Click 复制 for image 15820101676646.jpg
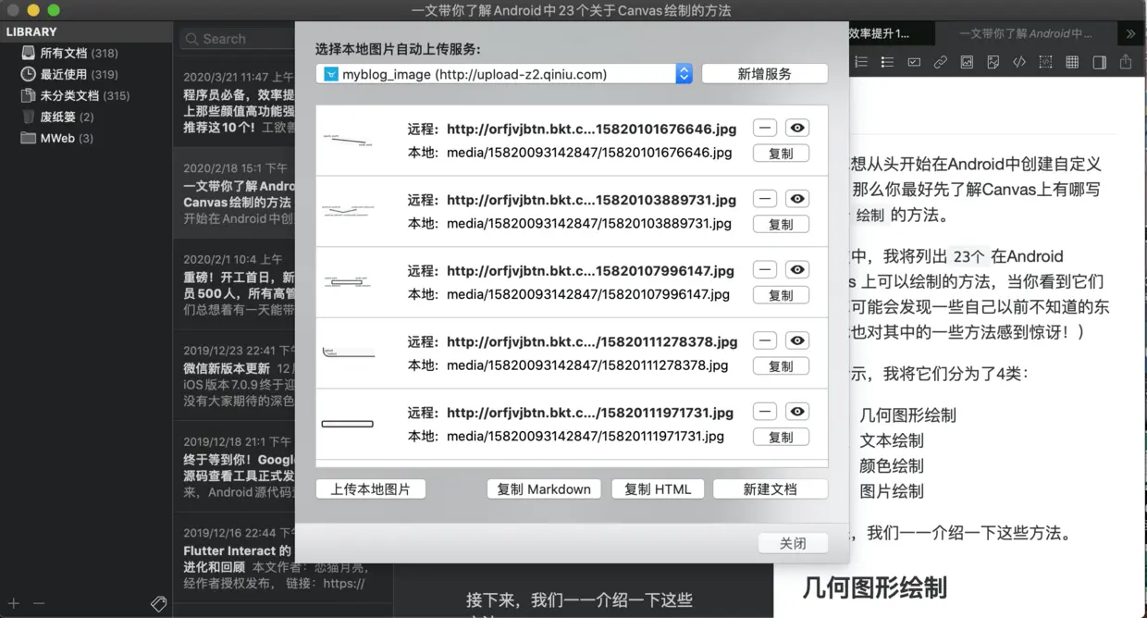This screenshot has height=618, width=1147. tap(781, 154)
